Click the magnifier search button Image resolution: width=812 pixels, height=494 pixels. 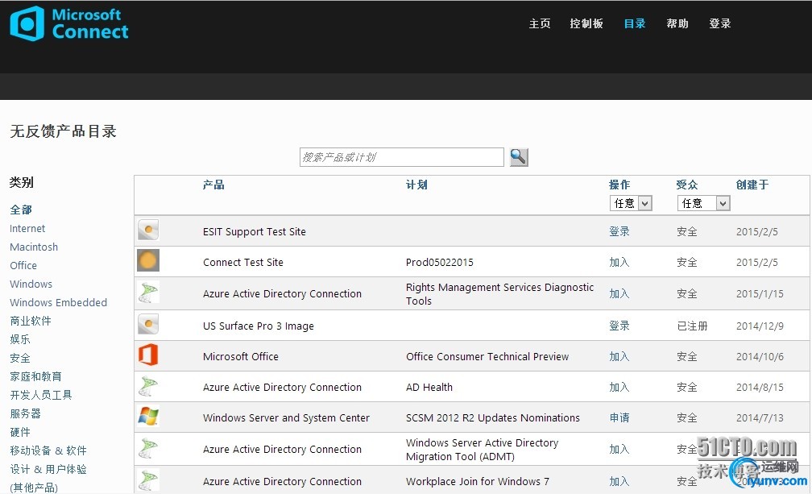click(519, 157)
